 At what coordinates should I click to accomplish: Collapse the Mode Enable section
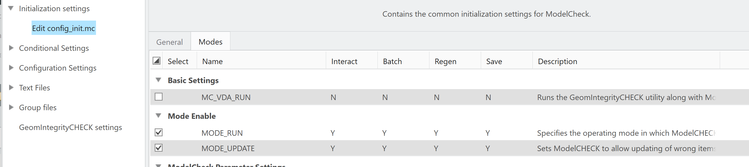point(158,116)
